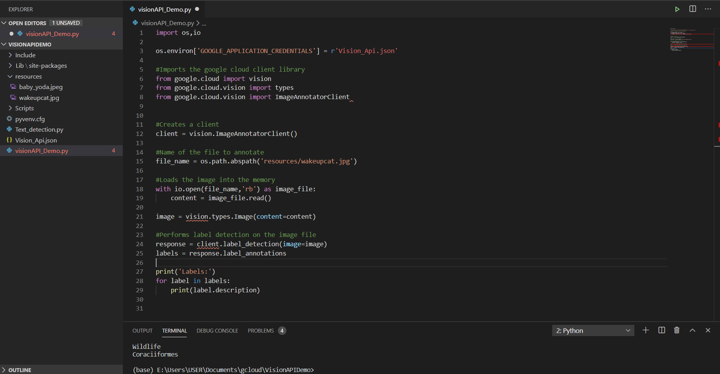
Task: Expand the Include folder
Action: coord(10,55)
